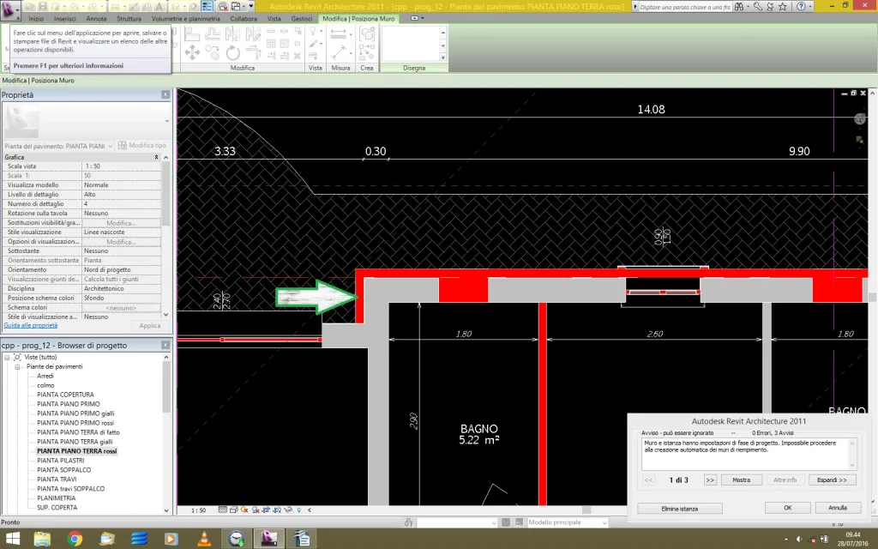This screenshot has height=549, width=878.
Task: Open the type selector dropdown arrow in Proprietà
Action: tap(167, 121)
